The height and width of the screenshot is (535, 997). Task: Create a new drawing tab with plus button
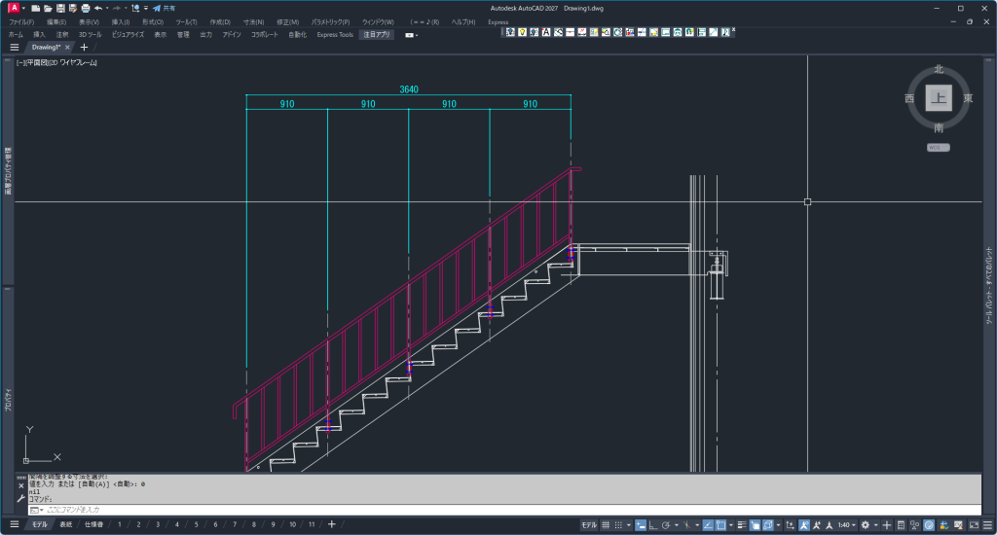(84, 47)
